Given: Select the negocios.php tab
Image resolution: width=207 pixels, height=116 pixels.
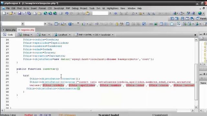Looking at the screenshot, I should [27, 30].
